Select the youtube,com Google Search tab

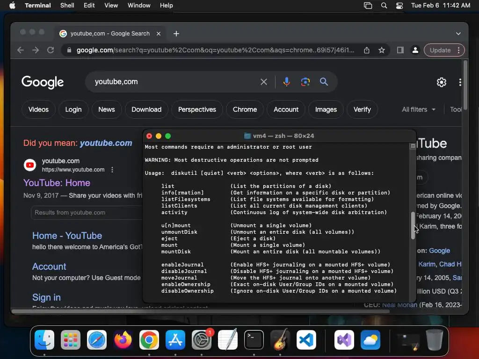[110, 34]
